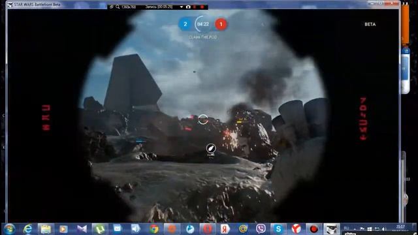The image size is (418, 235).
Task: Click the BETA label
Action: click(370, 24)
